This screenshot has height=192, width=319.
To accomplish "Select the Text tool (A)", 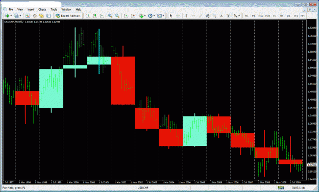I will [x=222, y=16].
